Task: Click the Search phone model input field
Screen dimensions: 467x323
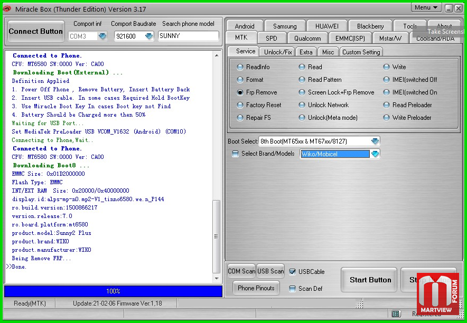Action: [x=189, y=36]
